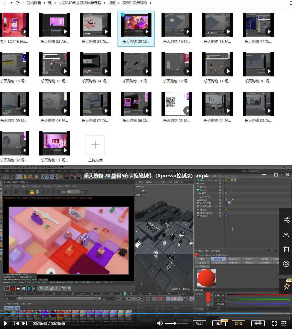Select the 乐天购物 19 video thumbnail

coord(177,24)
